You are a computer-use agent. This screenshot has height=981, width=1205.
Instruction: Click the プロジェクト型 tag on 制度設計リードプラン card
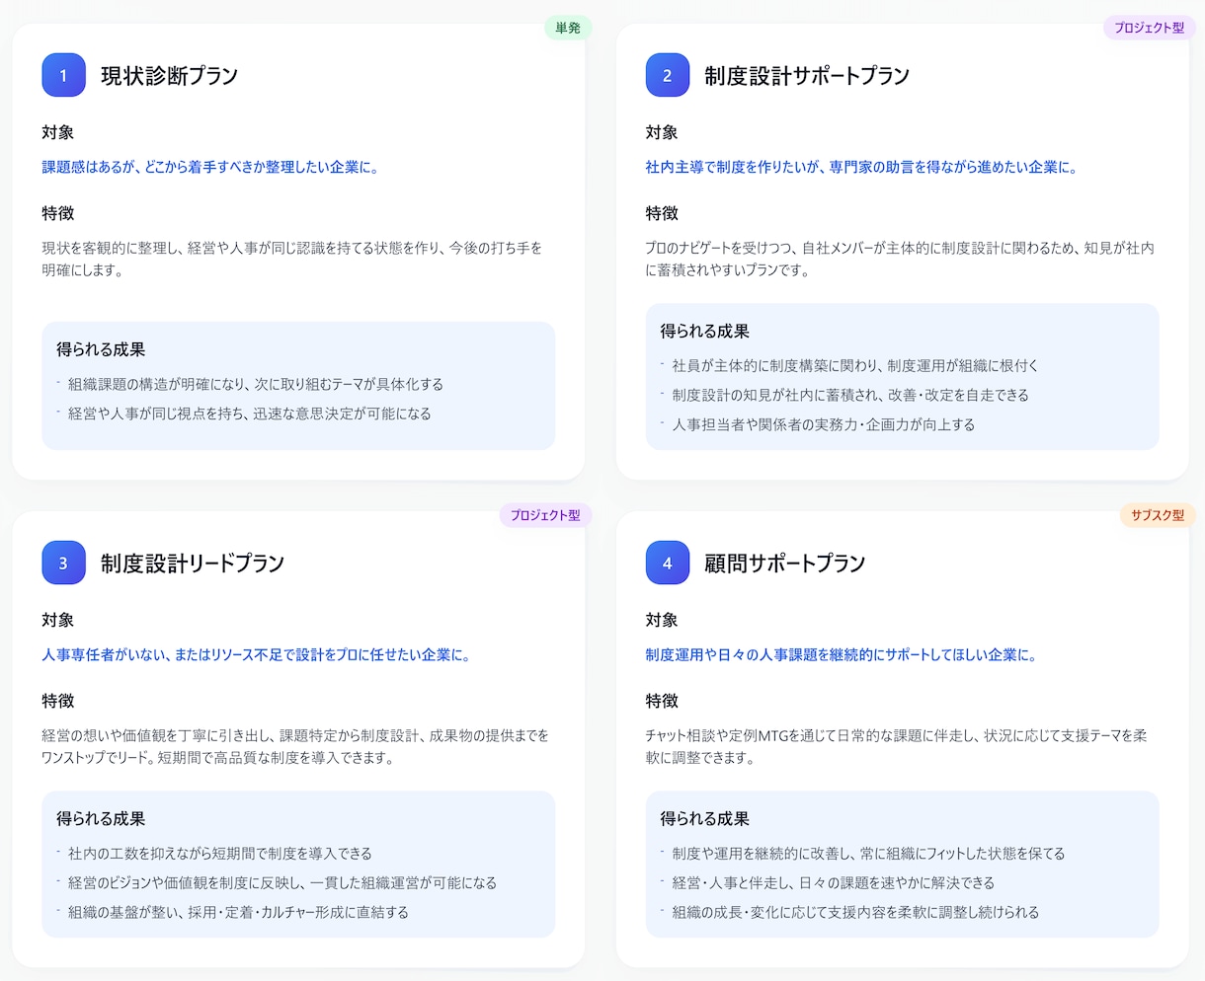tap(545, 515)
